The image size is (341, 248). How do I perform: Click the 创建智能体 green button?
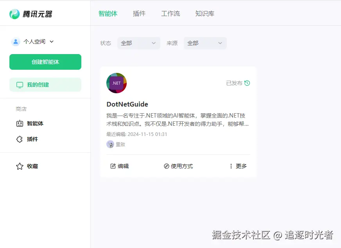(x=45, y=62)
